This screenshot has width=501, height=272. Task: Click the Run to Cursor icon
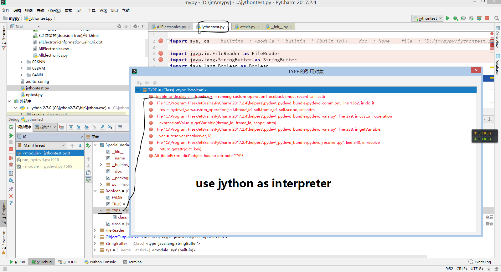[110, 127]
